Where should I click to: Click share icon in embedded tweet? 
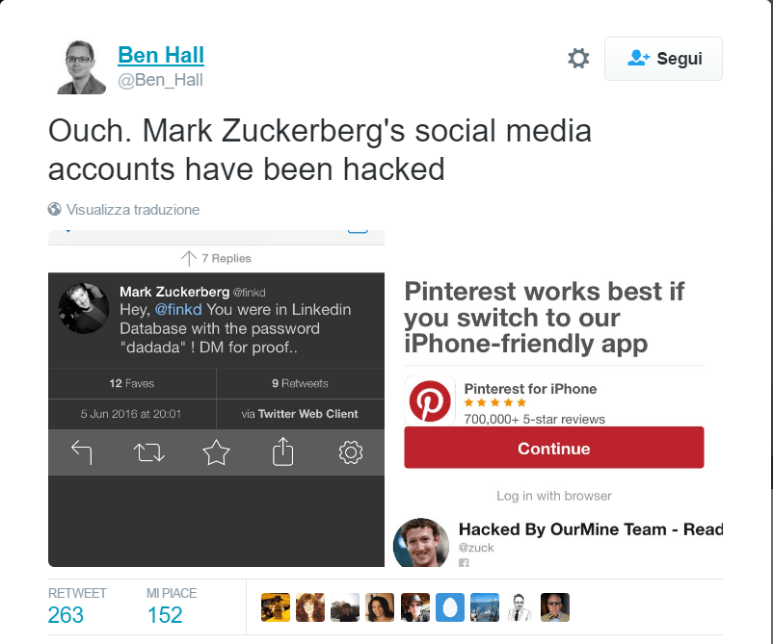click(x=283, y=451)
